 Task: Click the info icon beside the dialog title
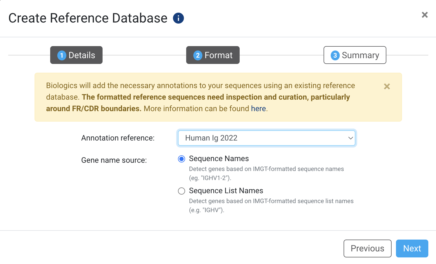point(178,18)
